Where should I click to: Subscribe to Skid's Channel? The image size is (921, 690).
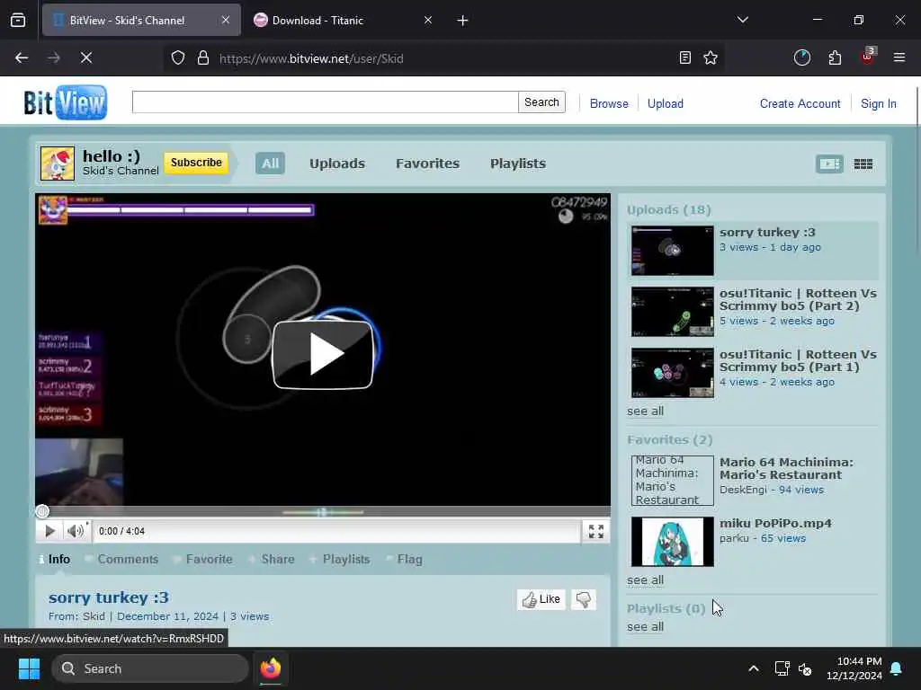pos(196,163)
